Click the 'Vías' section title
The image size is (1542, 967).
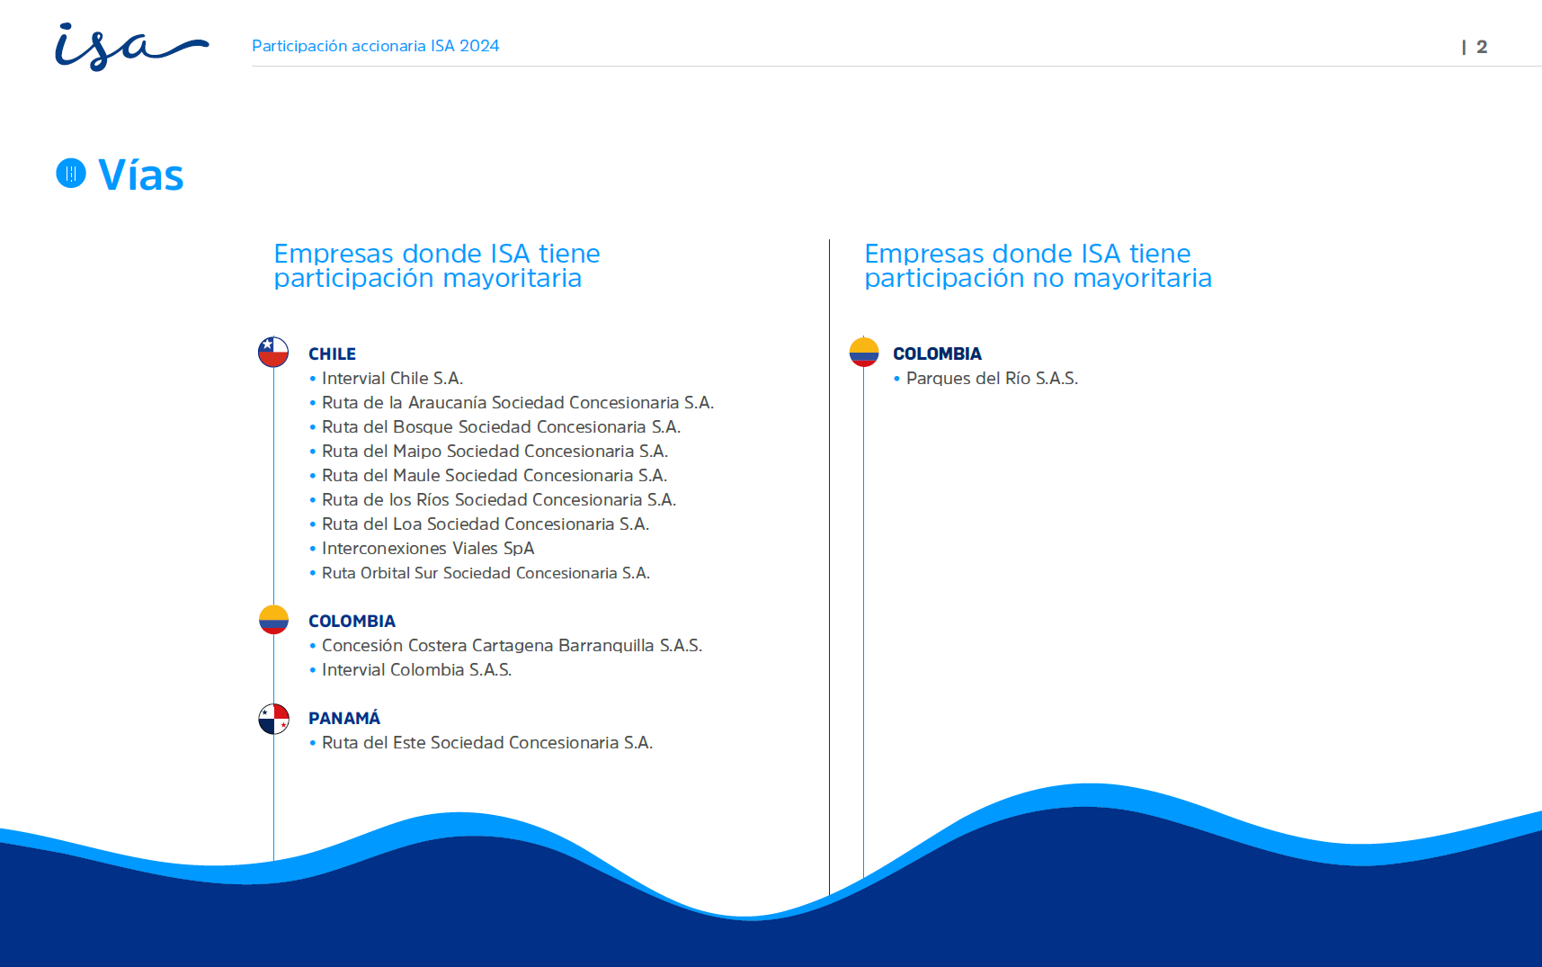pyautogui.click(x=141, y=175)
